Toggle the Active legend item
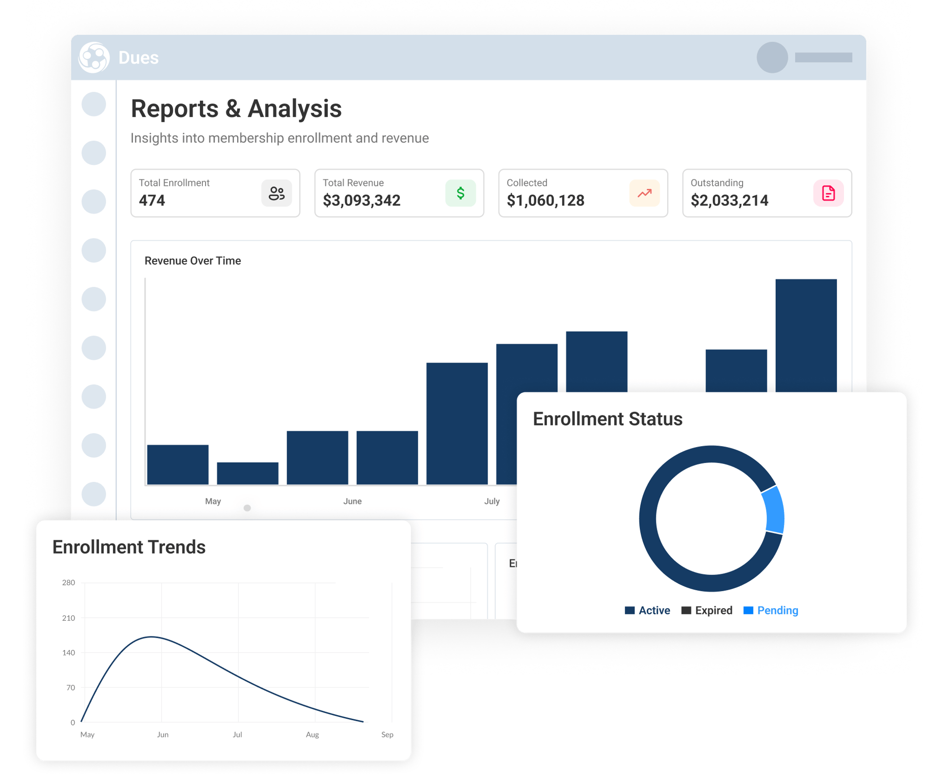Screen dimensions: 943x781 coord(647,610)
